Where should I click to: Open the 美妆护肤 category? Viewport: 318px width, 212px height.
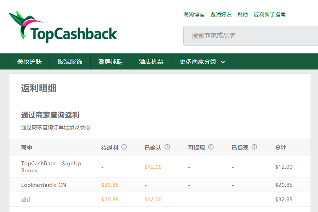pos(29,62)
